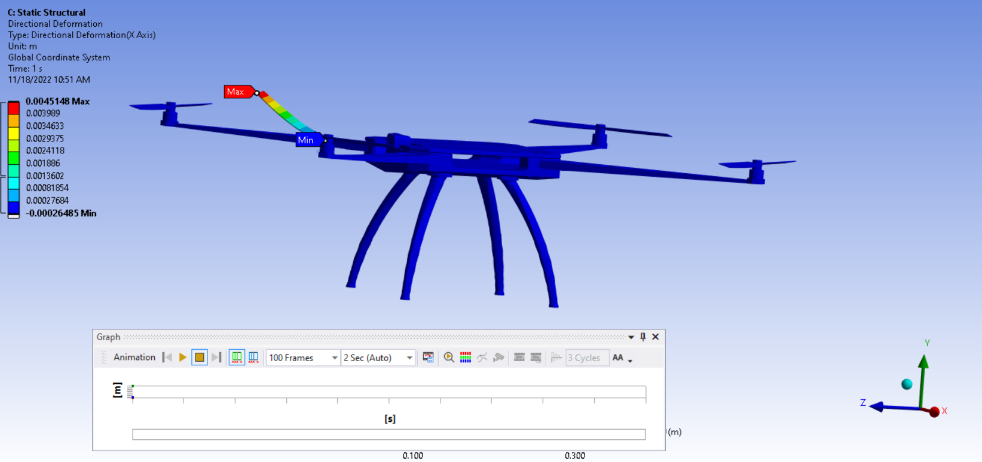Click the blue Min probe label
Image resolution: width=982 pixels, height=462 pixels.
307,140
